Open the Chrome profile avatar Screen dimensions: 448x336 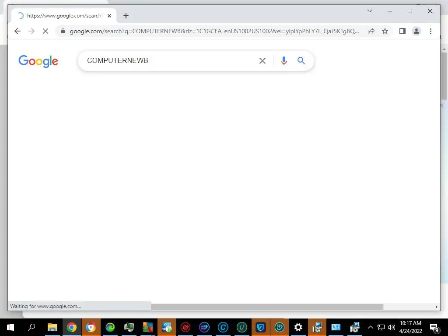coord(416,31)
